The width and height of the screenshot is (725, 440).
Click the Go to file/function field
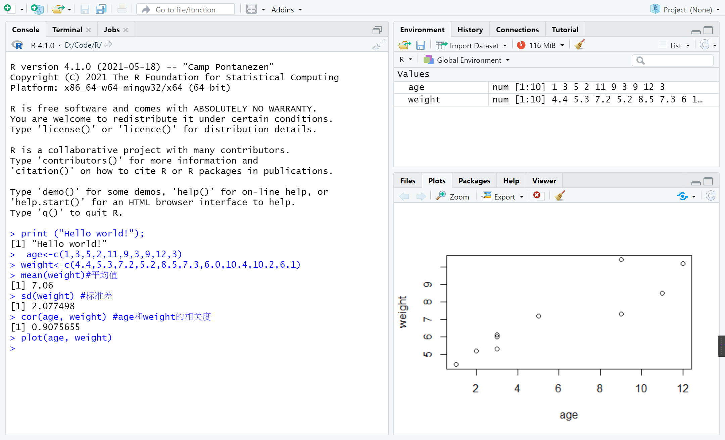click(x=186, y=9)
